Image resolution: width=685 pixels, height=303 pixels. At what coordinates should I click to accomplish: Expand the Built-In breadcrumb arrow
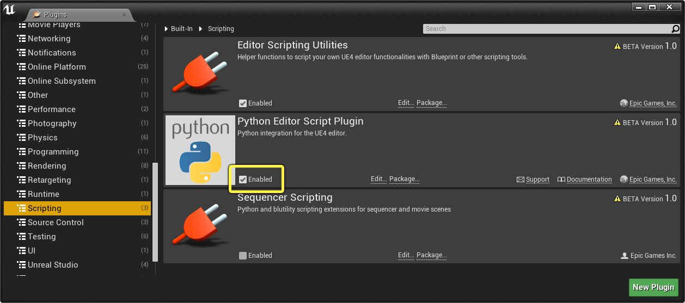(167, 29)
